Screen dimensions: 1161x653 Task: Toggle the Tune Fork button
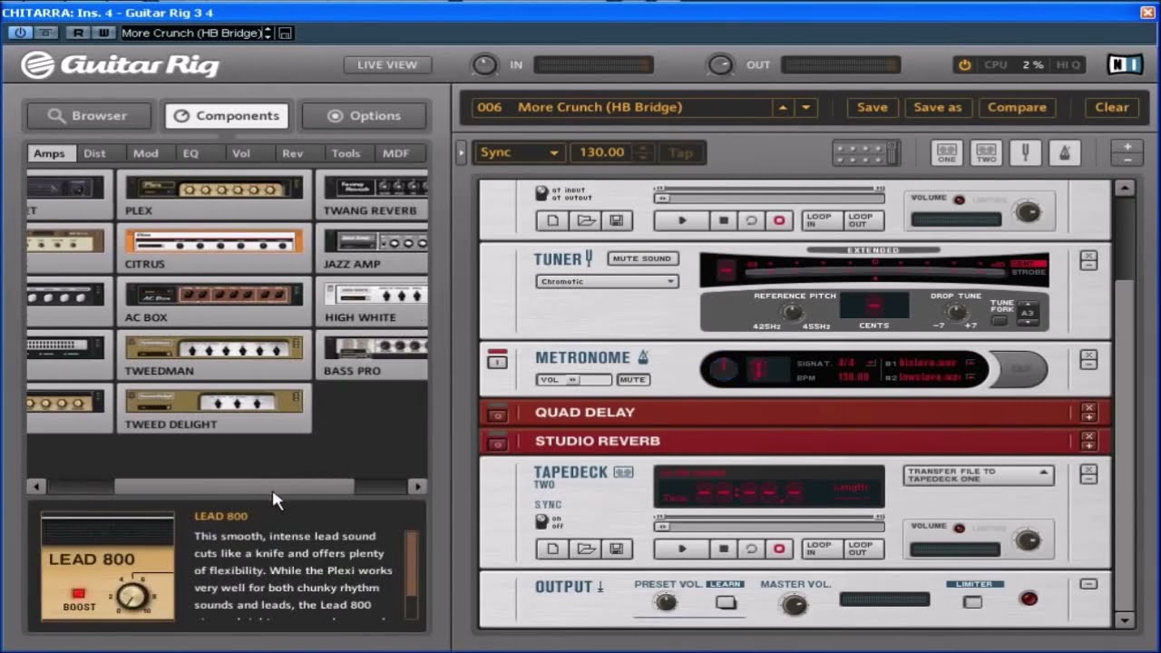[1000, 321]
